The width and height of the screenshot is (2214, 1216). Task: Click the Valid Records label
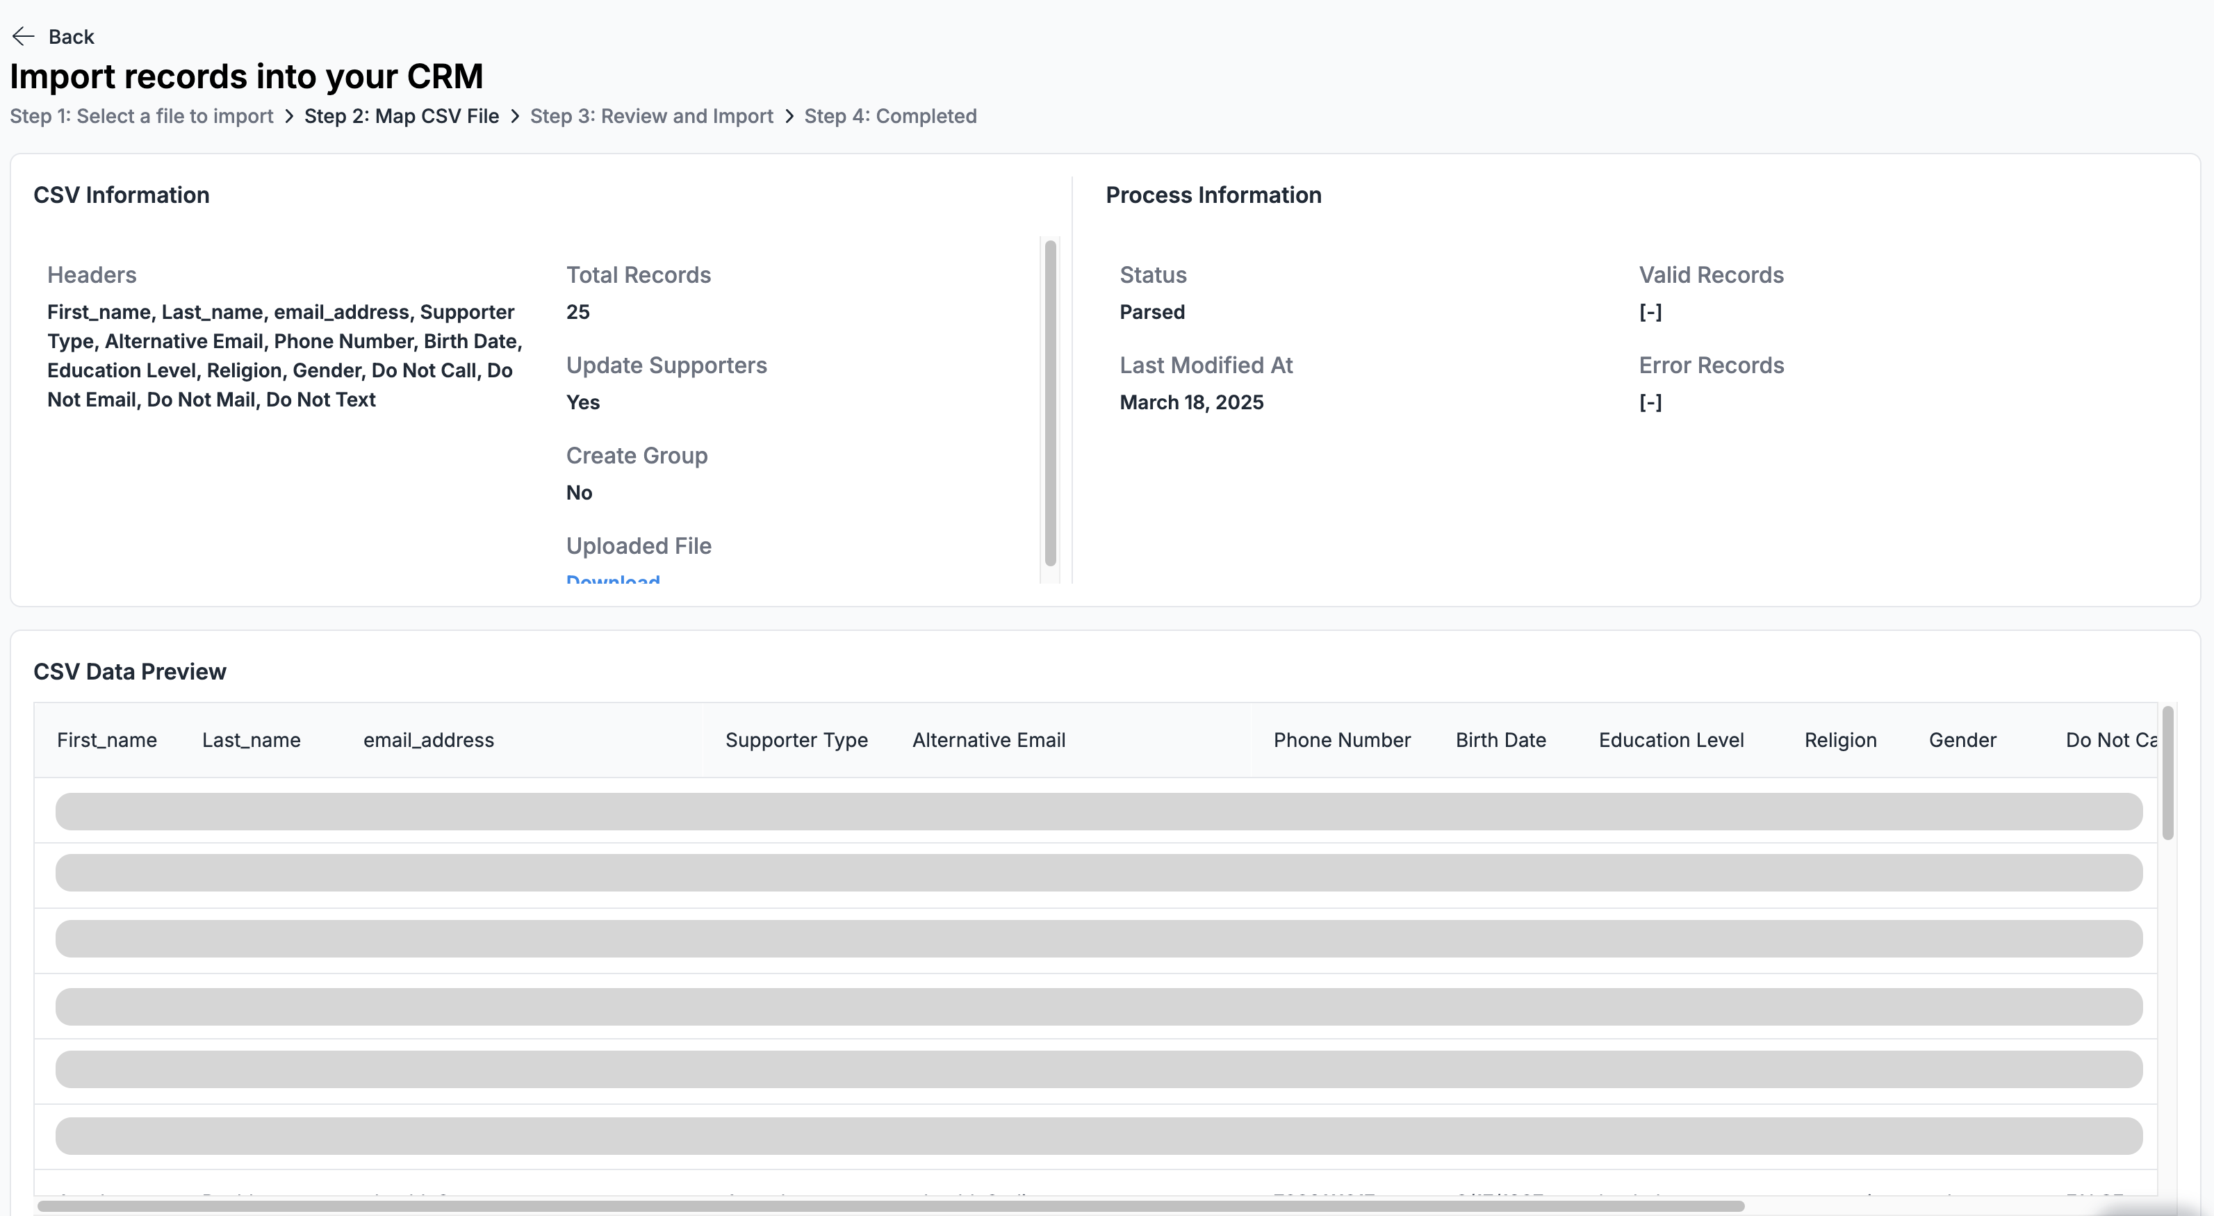tap(1711, 275)
